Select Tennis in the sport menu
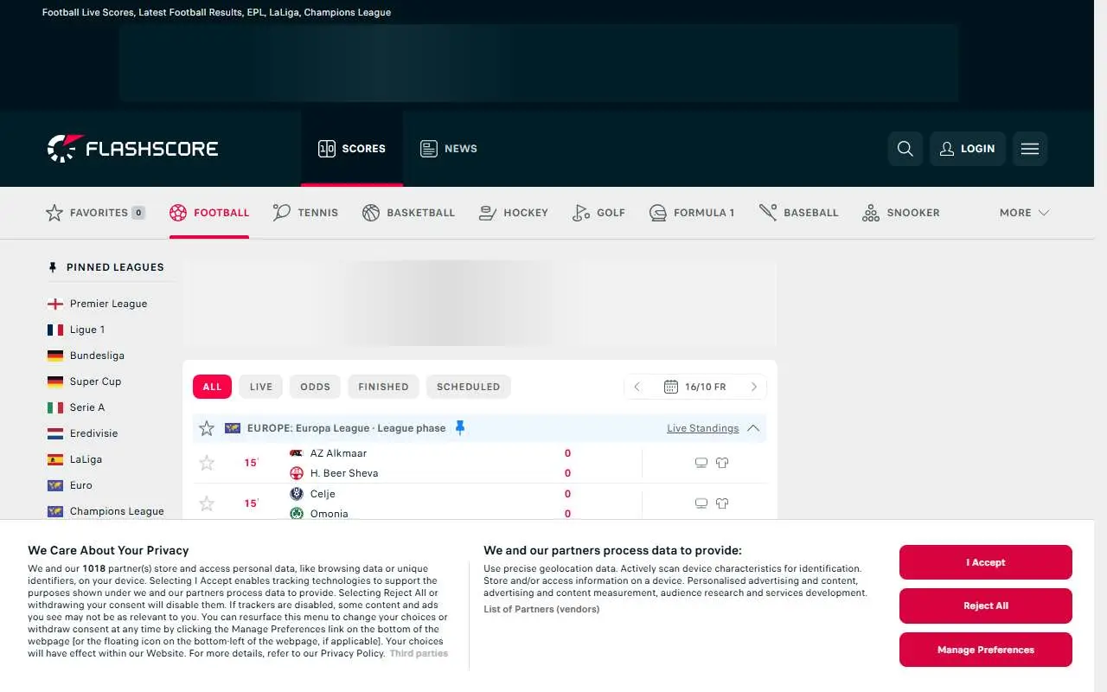This screenshot has width=1107, height=692. tap(305, 213)
